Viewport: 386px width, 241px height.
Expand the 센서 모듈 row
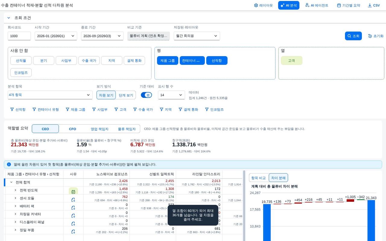pos(15,198)
